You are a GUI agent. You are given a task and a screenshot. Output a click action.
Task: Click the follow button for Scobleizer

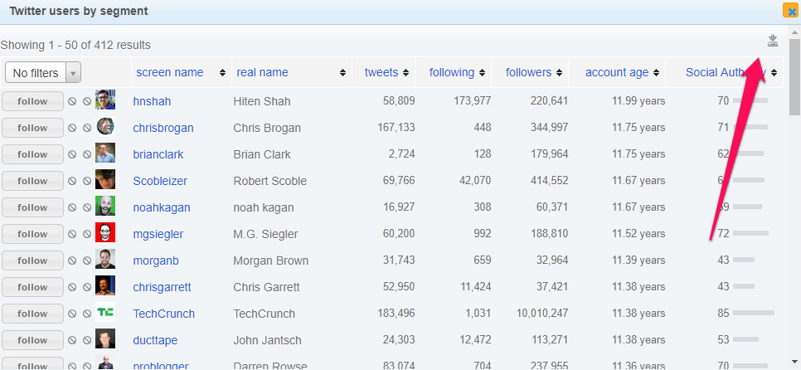[x=32, y=181]
